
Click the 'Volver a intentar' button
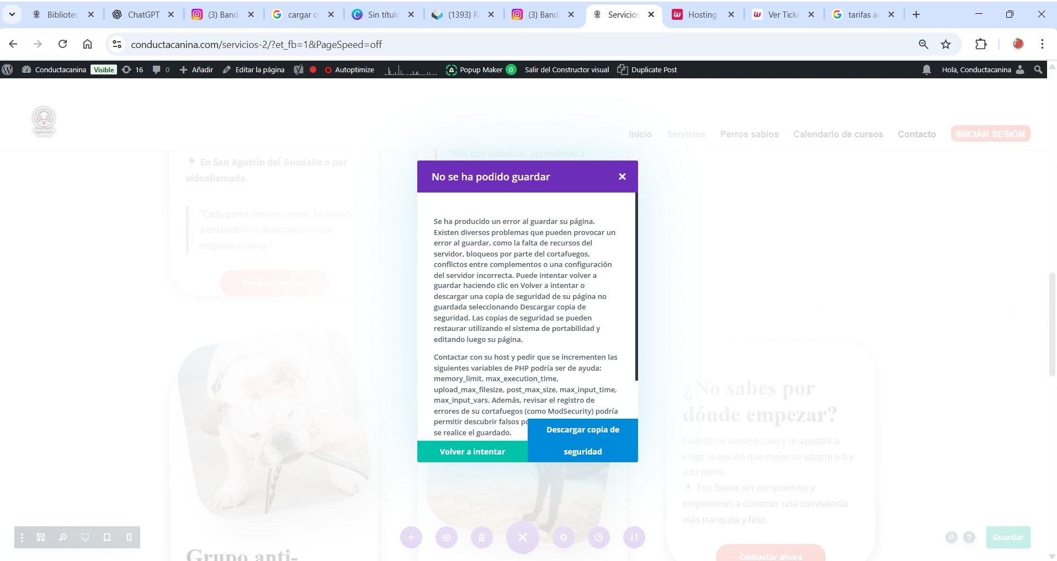(x=472, y=451)
